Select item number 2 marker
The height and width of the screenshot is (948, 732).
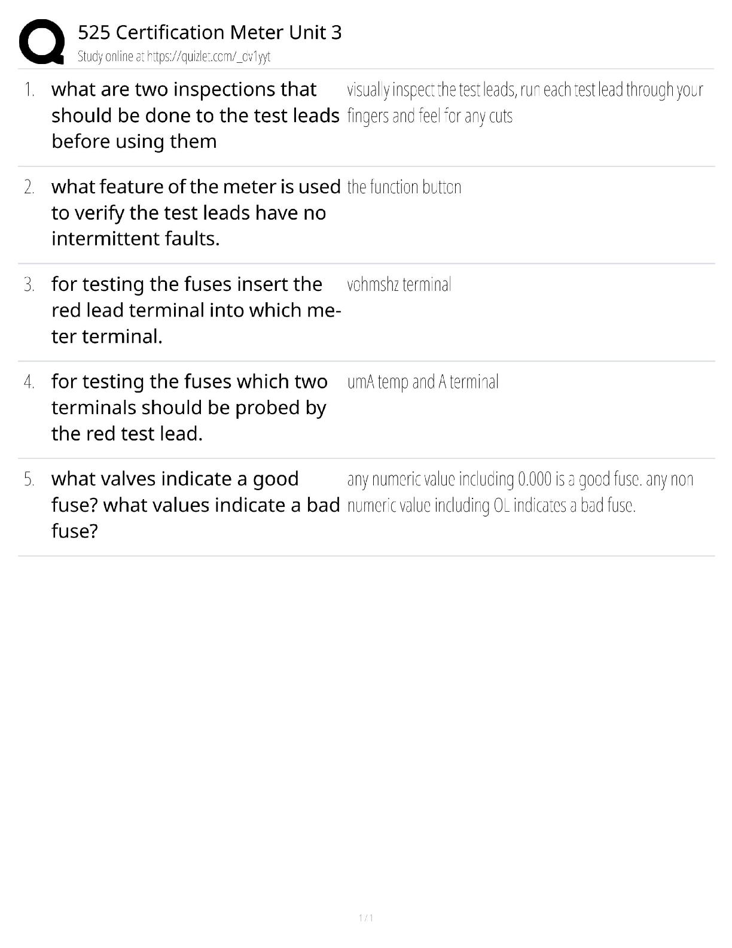(29, 187)
